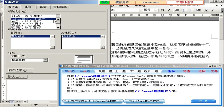The image size is (224, 107).
Task: Switch to outline view icon
Action: pos(17,102)
